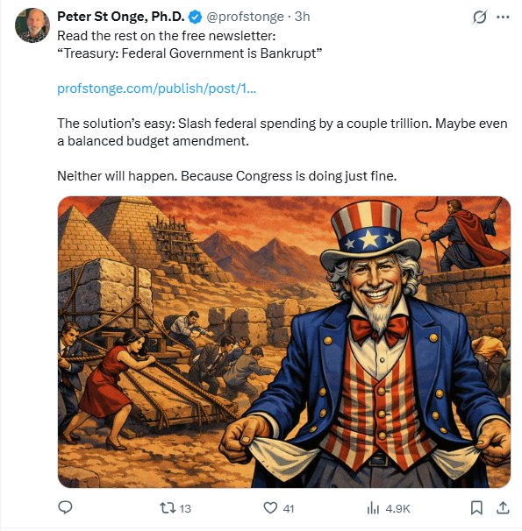The height and width of the screenshot is (531, 522).
Task: Bookmark this tweet
Action: pyautogui.click(x=476, y=508)
